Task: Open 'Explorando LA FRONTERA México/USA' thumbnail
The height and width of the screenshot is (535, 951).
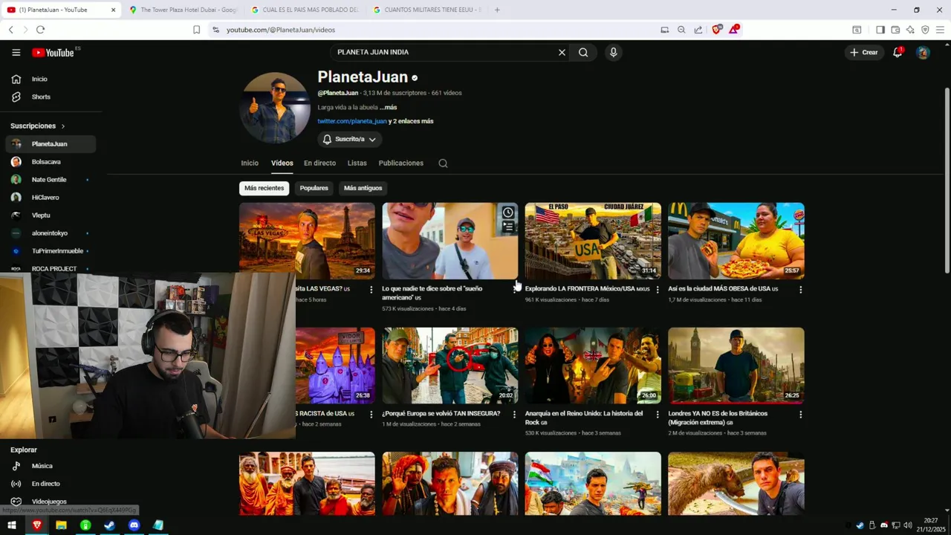Action: 593,241
